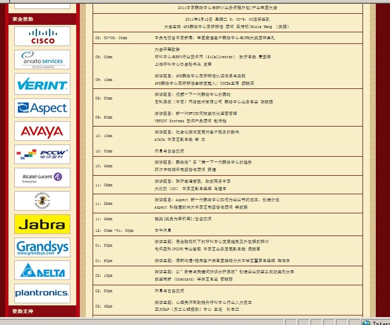Viewport: 390px width, 325px height.
Task: Click the 09:50am time cell
Action: (x=104, y=117)
